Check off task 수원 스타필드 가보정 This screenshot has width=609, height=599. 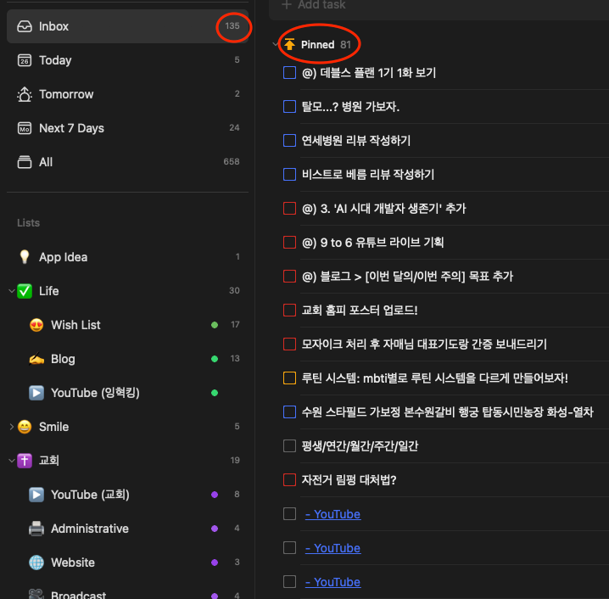pos(289,411)
